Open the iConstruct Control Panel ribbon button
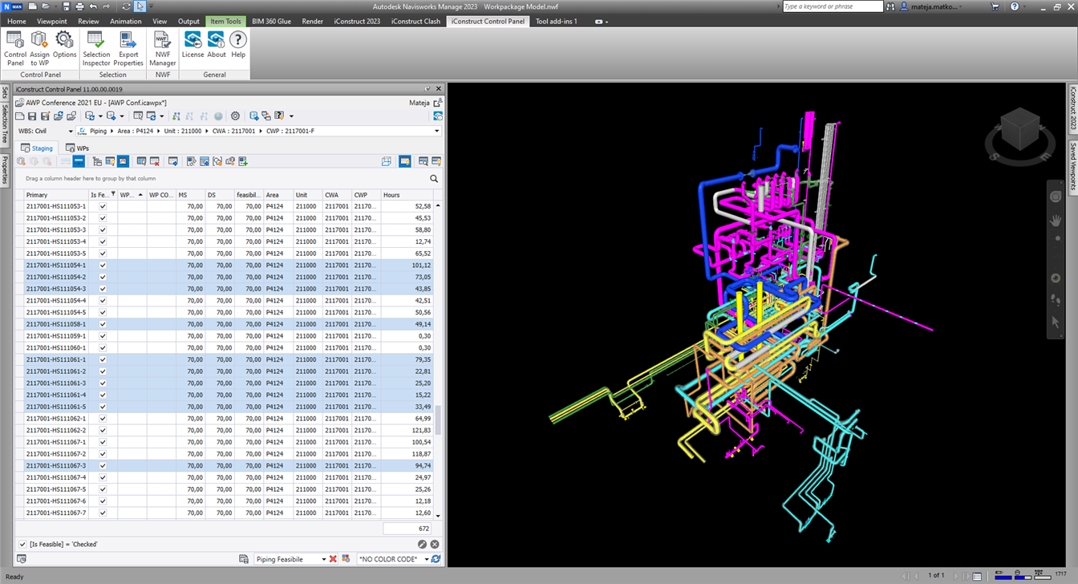 (15, 48)
